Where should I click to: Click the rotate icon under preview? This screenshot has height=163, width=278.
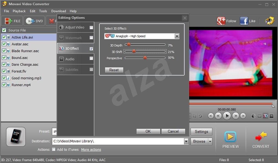[200, 116]
